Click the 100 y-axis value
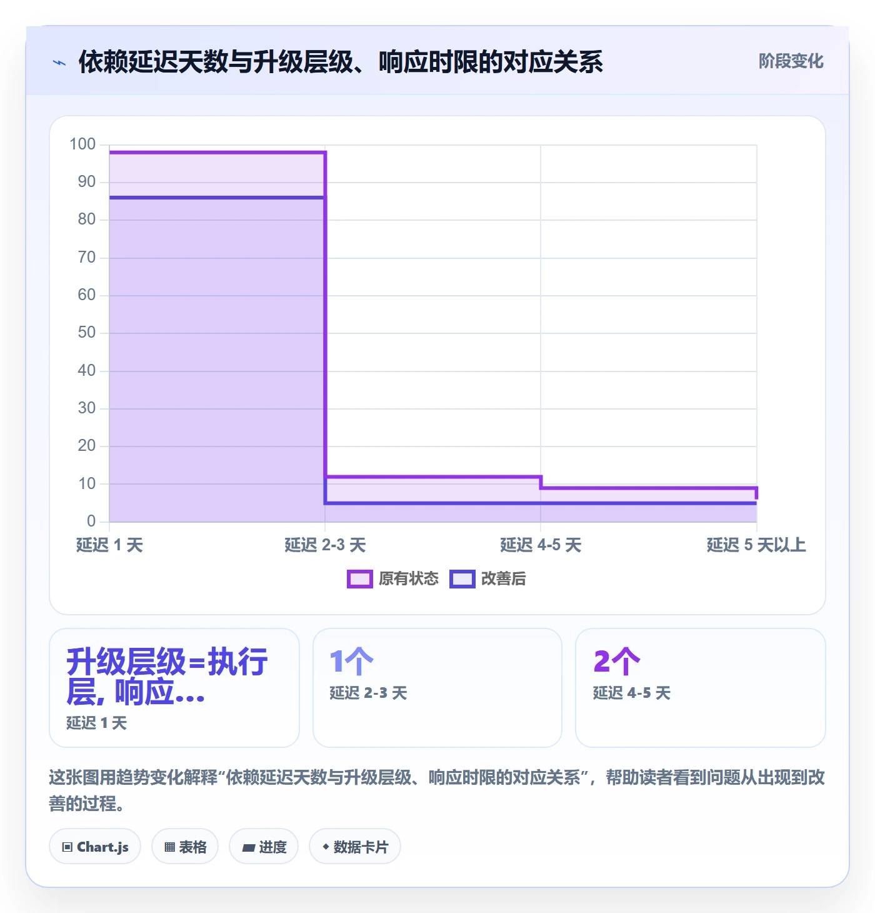Viewport: 875px width, 913px height. pos(82,144)
